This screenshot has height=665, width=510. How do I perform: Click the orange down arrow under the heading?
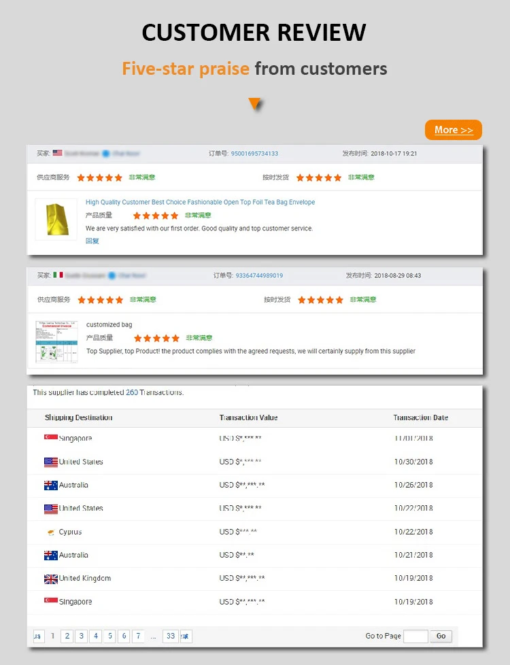click(x=255, y=104)
